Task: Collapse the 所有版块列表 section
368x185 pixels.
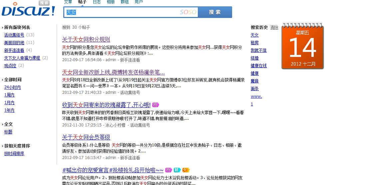Action: coord(16,27)
